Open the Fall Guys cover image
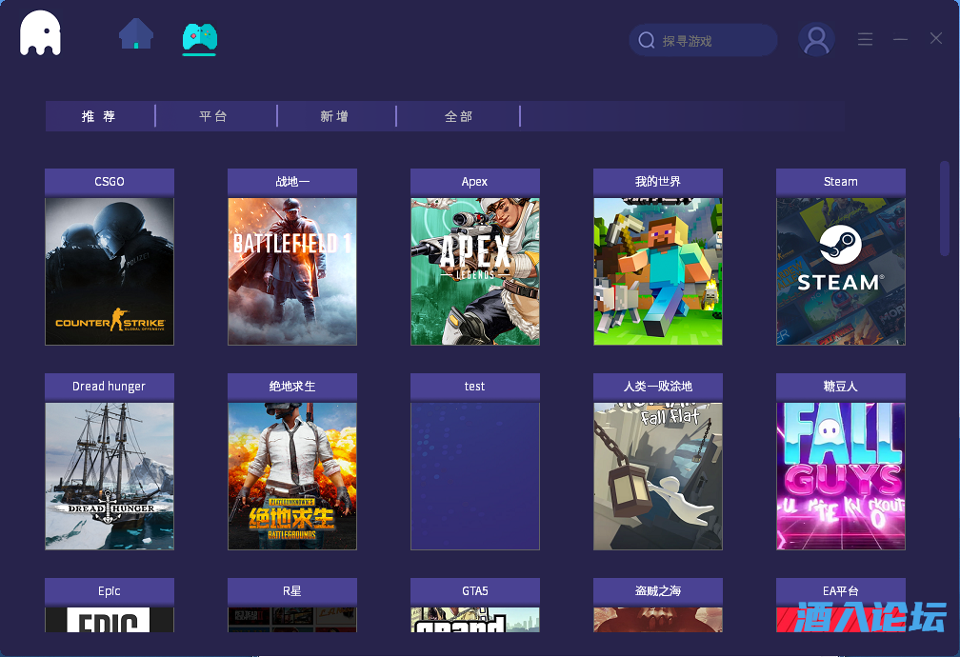This screenshot has width=960, height=657. point(841,476)
